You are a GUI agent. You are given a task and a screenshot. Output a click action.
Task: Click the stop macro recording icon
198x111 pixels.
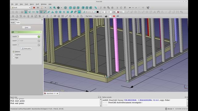[x=38, y=8]
